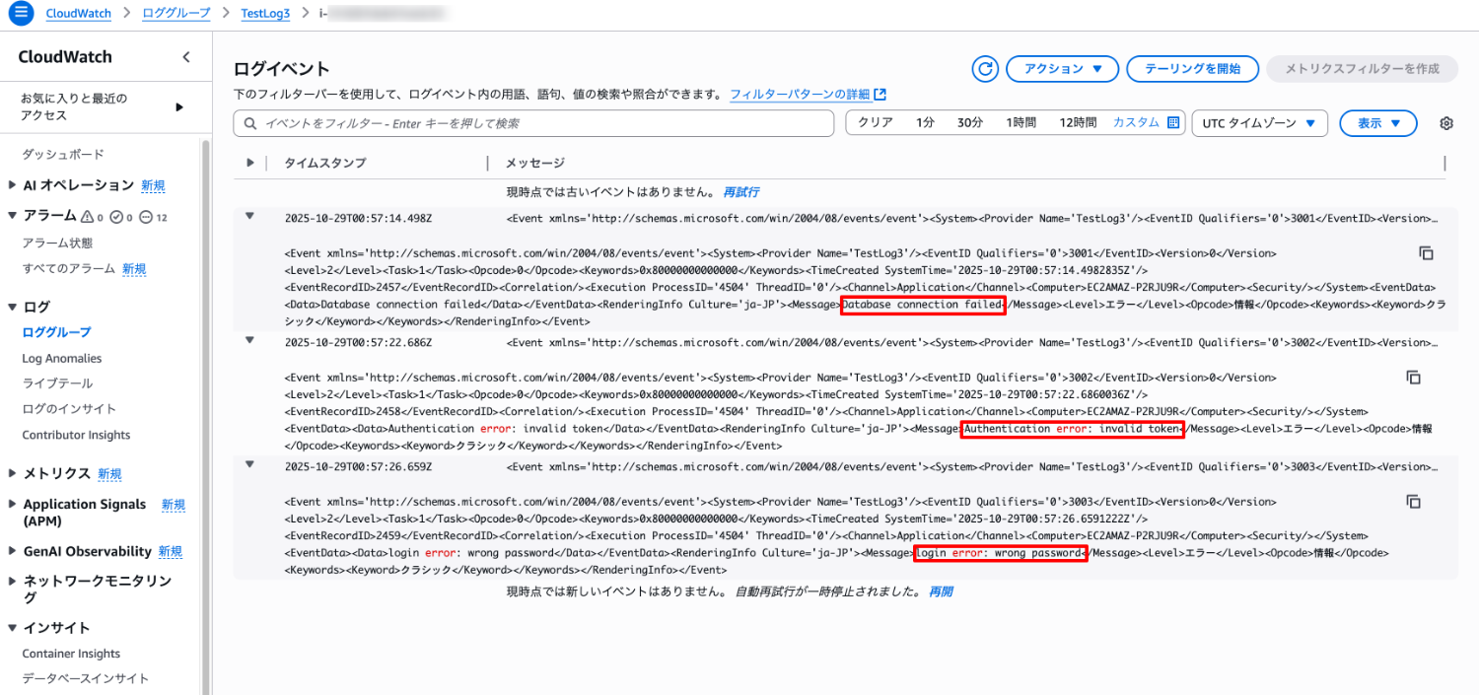Expand Application Signals (APM) section
The height and width of the screenshot is (695, 1479).
click(x=12, y=504)
